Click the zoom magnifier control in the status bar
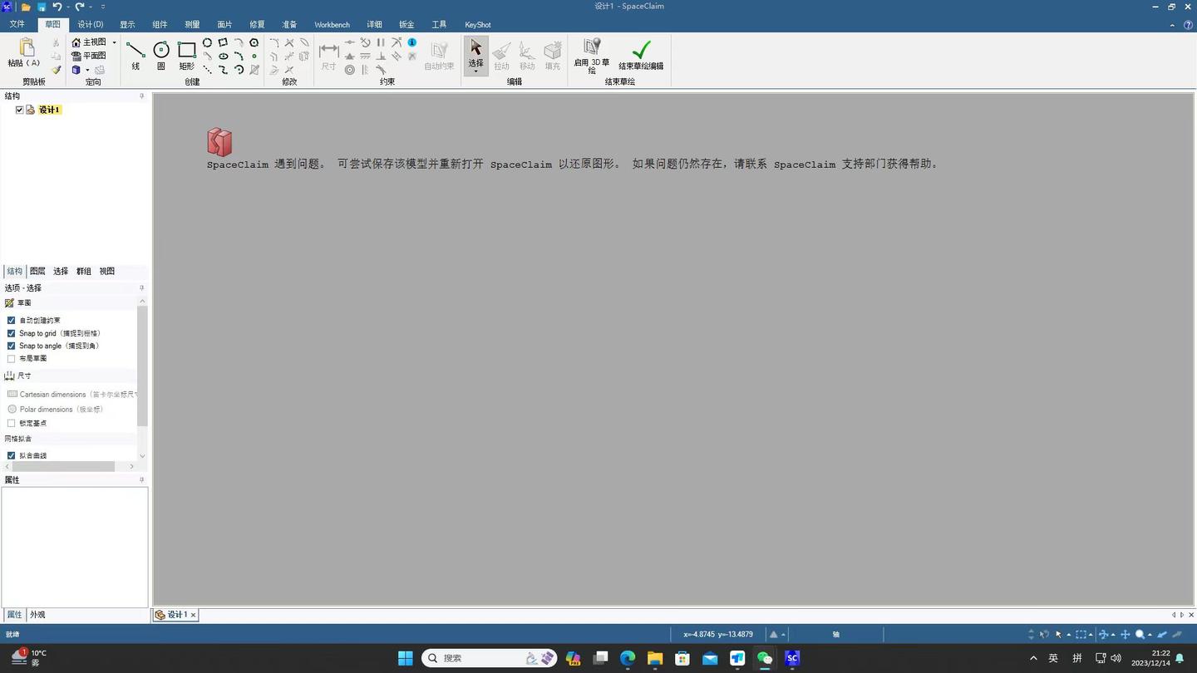The height and width of the screenshot is (673, 1197). click(x=1140, y=634)
